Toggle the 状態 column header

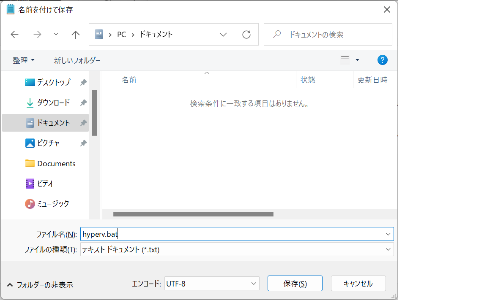[x=308, y=80]
